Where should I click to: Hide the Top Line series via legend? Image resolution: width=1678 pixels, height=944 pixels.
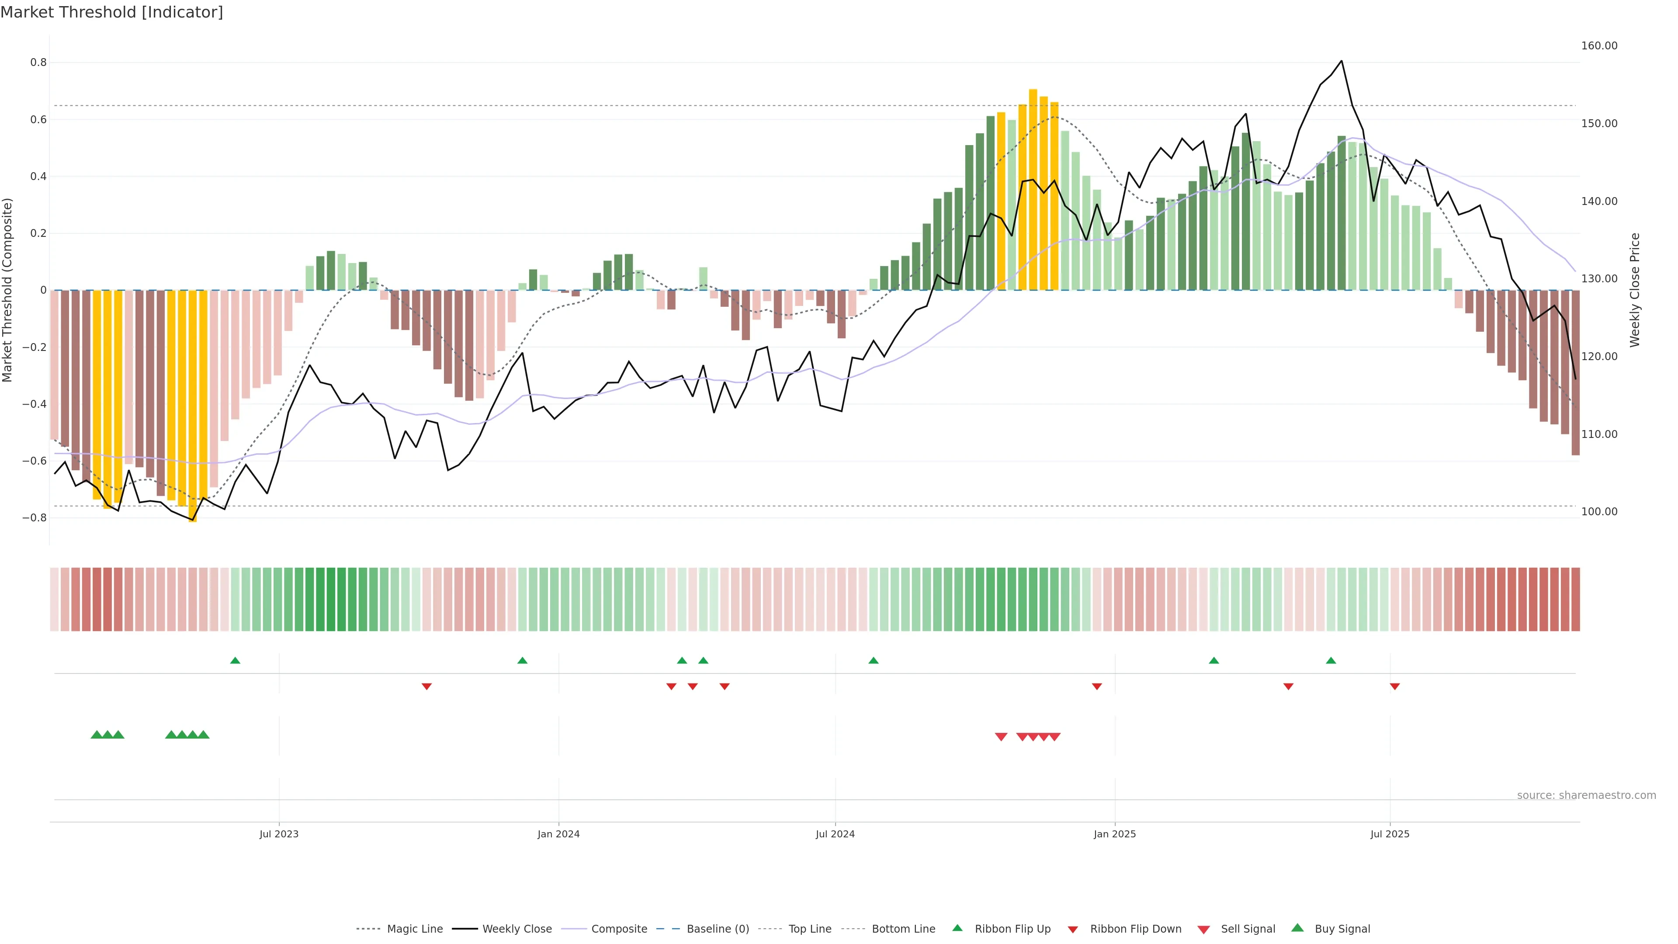(810, 929)
